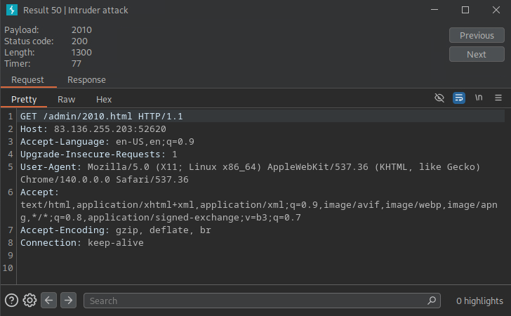Open the Hex view tab
511x316 pixels.
[104, 100]
